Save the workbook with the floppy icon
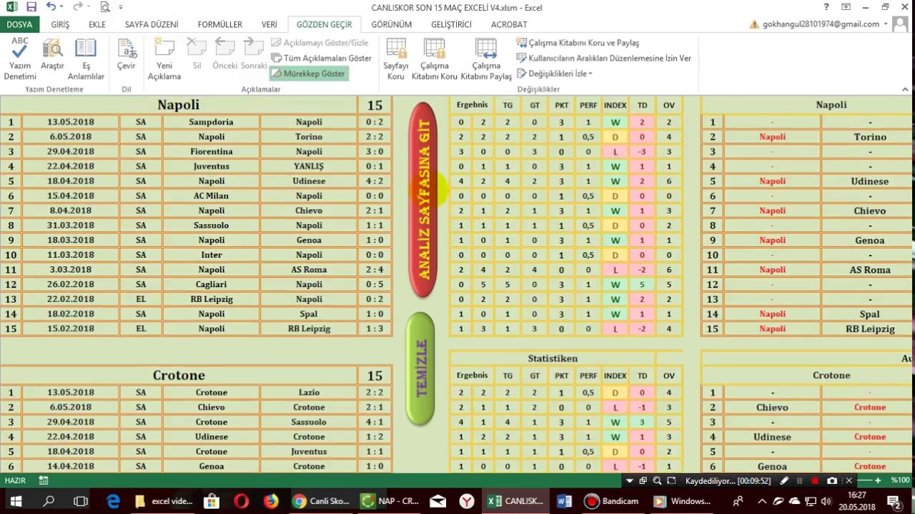 pos(31,7)
